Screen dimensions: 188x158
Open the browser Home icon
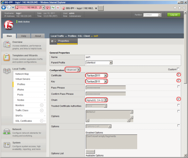[175, 8]
